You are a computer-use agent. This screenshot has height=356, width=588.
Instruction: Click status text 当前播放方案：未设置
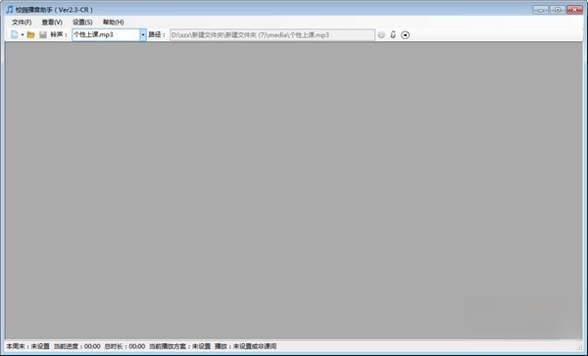[x=179, y=346]
